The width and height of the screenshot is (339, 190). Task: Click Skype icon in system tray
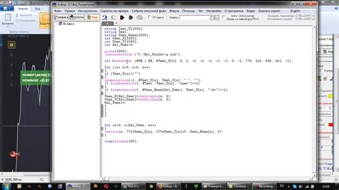(295, 186)
